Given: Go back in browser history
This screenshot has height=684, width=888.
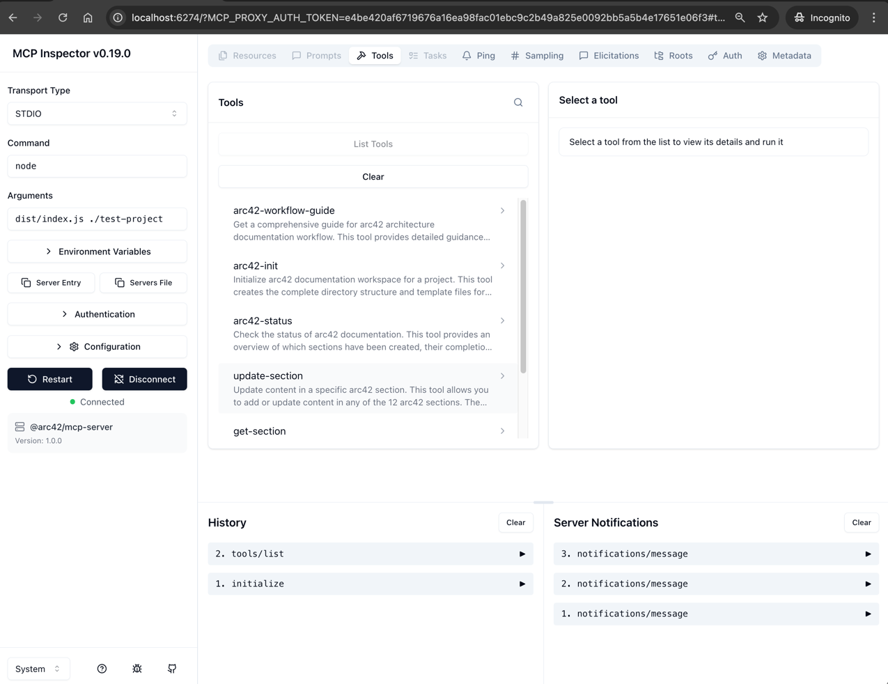Looking at the screenshot, I should coord(13,17).
